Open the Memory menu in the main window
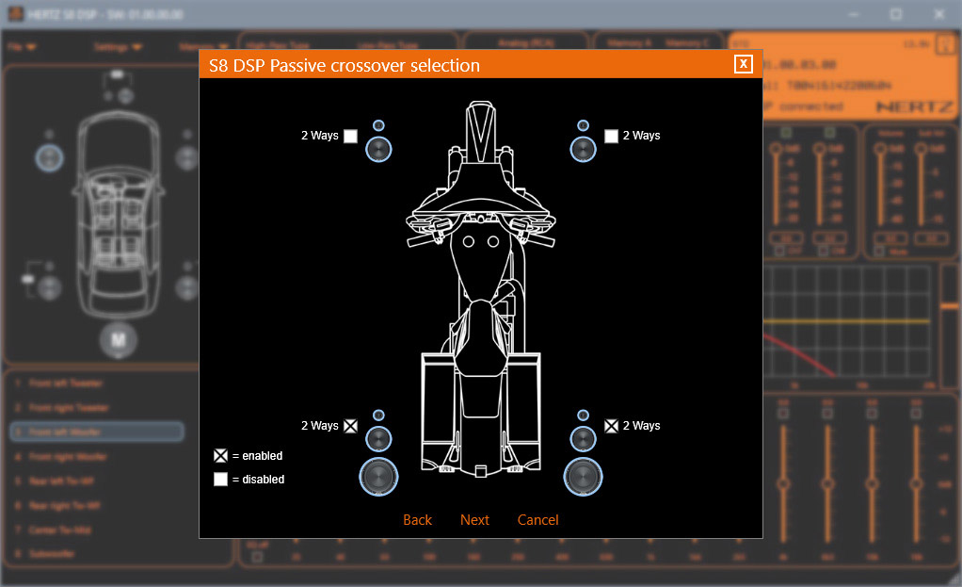Image resolution: width=962 pixels, height=587 pixels. 203,47
